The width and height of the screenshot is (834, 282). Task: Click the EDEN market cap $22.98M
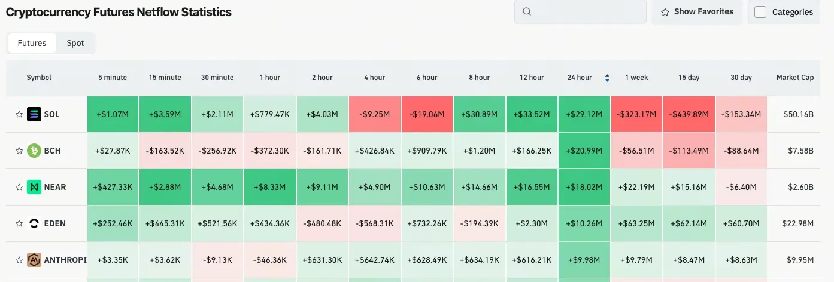798,223
